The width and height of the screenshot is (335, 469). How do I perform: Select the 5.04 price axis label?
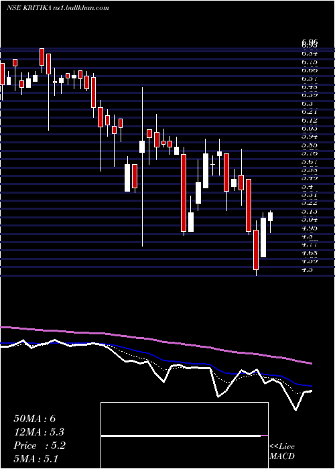pos(310,220)
